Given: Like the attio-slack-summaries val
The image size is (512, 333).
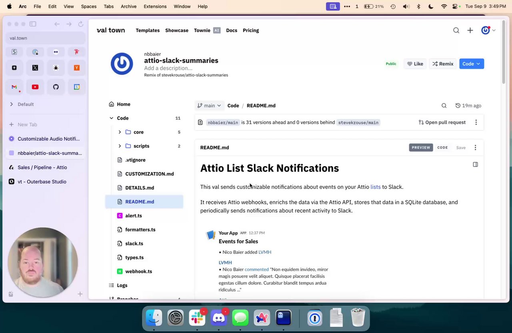Looking at the screenshot, I should (415, 64).
